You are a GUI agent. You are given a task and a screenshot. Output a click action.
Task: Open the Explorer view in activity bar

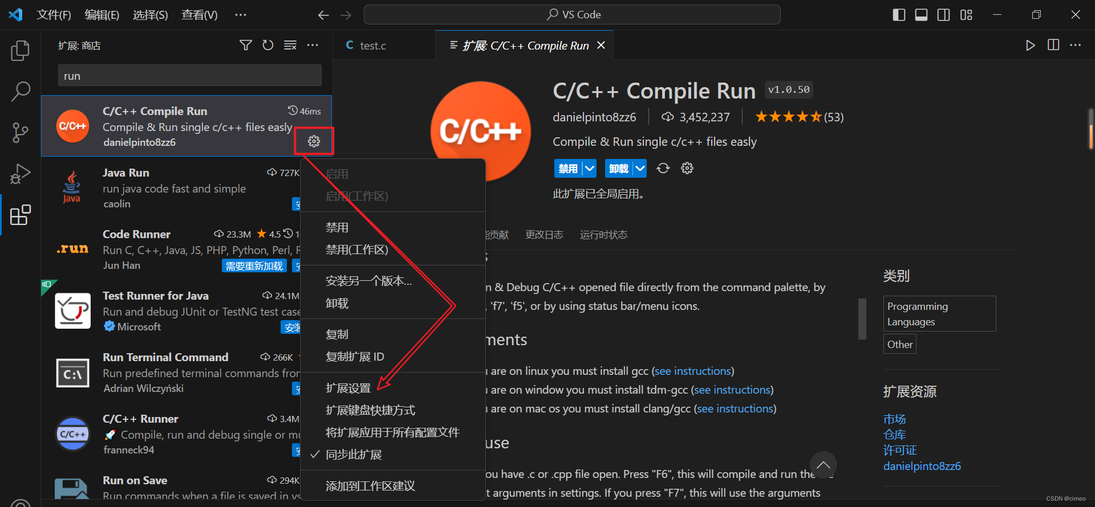tap(21, 51)
